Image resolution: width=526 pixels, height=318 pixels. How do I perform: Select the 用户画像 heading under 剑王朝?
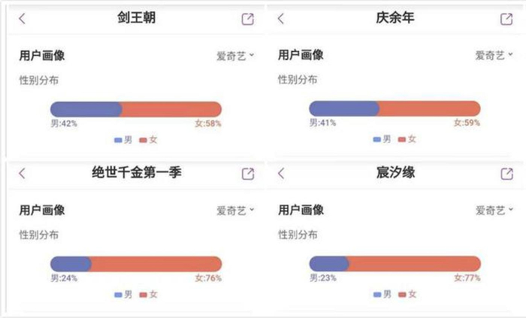42,55
